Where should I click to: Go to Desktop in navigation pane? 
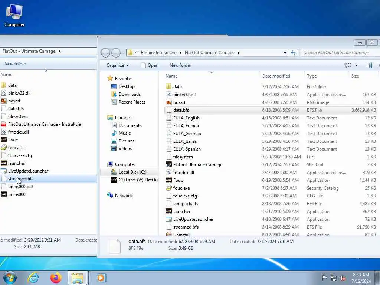[x=127, y=86]
